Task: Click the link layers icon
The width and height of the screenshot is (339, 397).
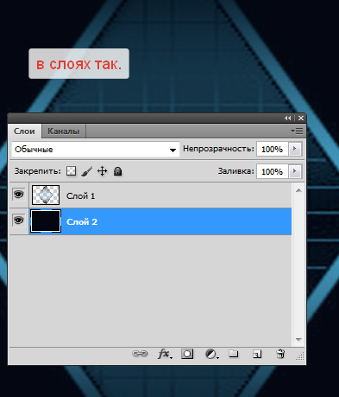Action: [140, 354]
